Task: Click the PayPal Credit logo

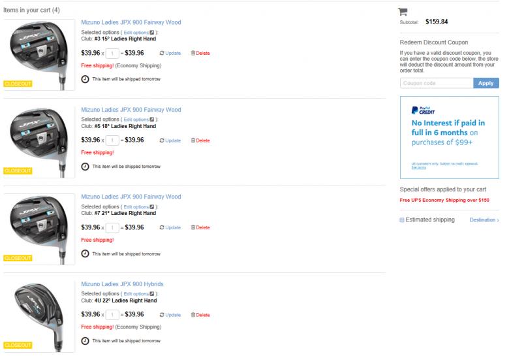Action: [423, 110]
